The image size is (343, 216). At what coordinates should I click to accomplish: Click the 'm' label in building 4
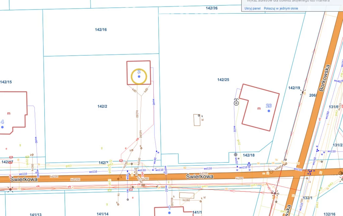coord(9,113)
